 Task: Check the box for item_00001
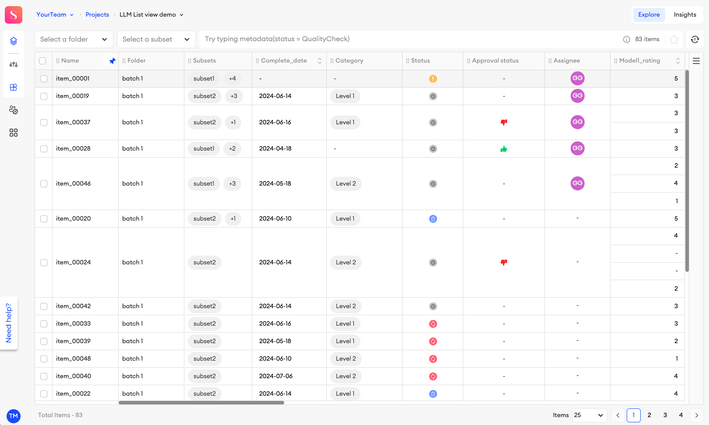pos(44,79)
